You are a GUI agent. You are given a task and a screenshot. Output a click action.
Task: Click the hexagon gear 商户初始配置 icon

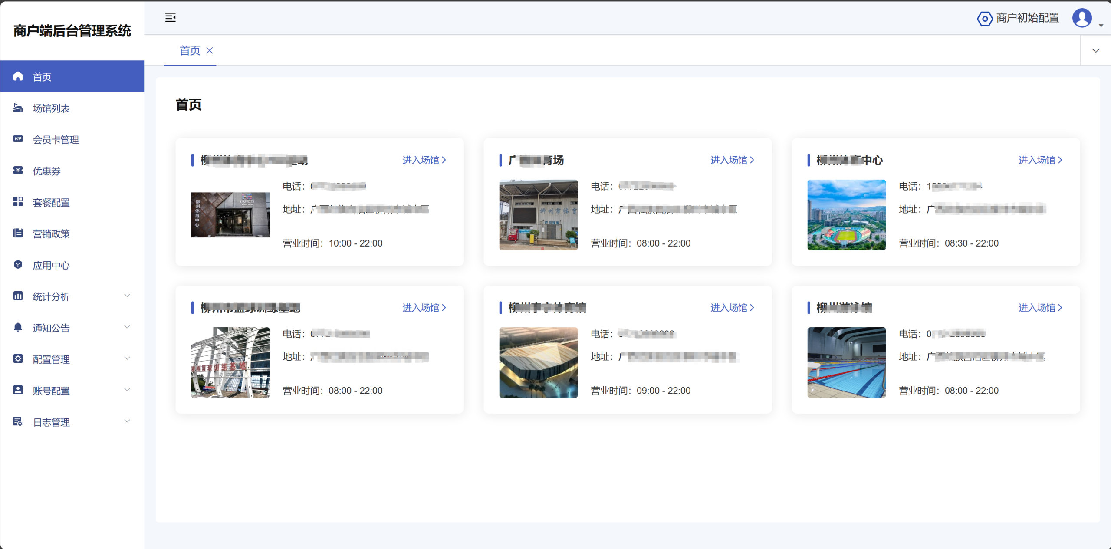(984, 18)
